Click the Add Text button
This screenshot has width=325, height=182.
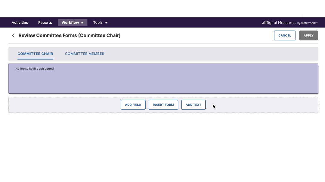click(193, 105)
